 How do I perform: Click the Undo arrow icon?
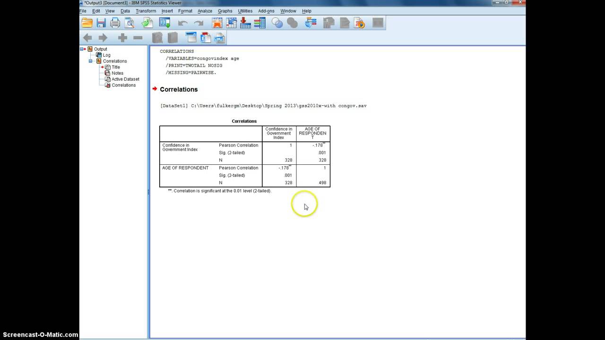pos(183,23)
